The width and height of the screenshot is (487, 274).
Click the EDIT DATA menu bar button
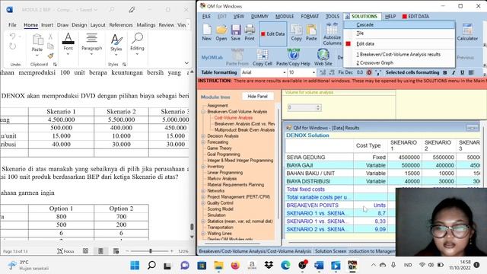tap(415, 16)
